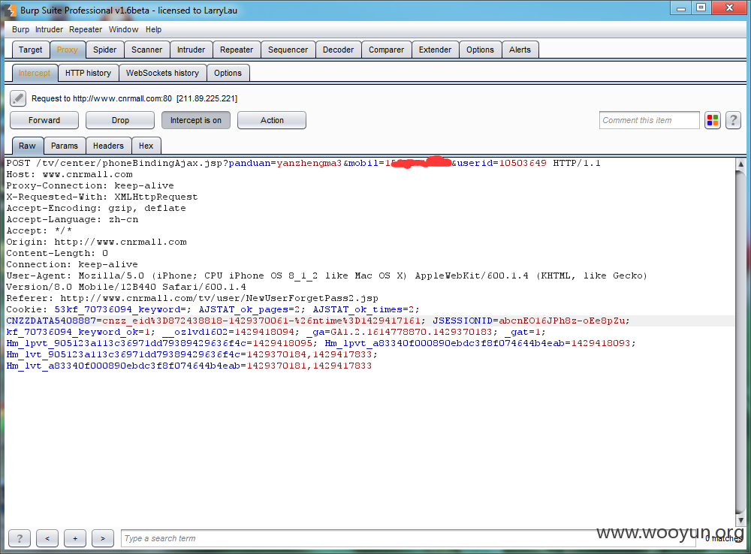
Task: Click the Comment this item field
Action: (x=649, y=120)
